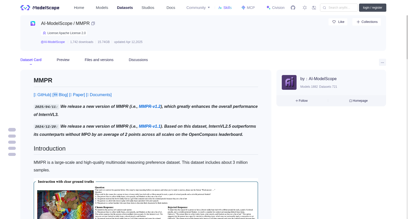Open the Files and versions tab

(x=99, y=60)
